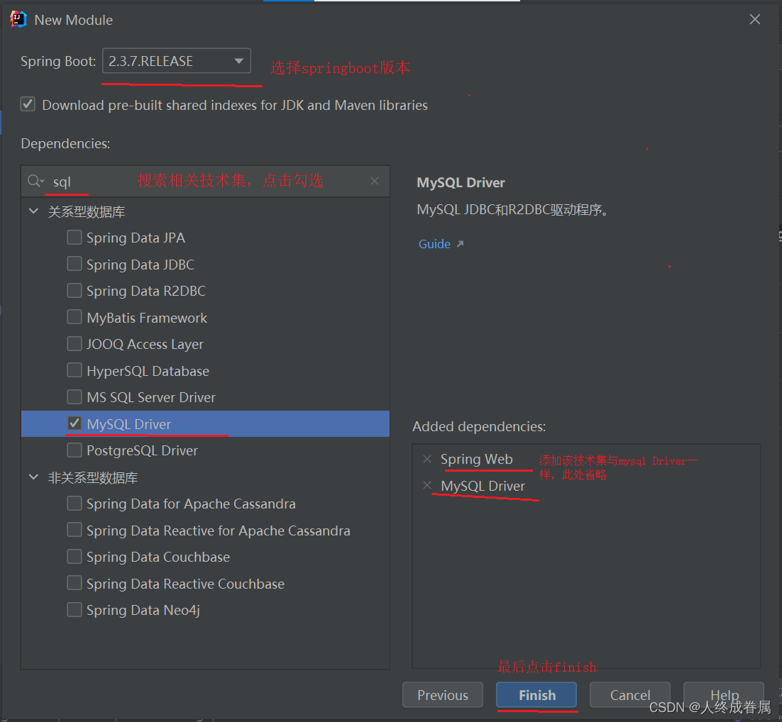Select MySQL Driver in added dependencies list
The image size is (782, 722).
pos(483,486)
